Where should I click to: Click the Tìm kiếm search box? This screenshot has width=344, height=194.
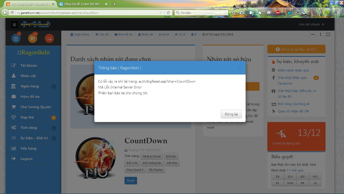point(201,13)
